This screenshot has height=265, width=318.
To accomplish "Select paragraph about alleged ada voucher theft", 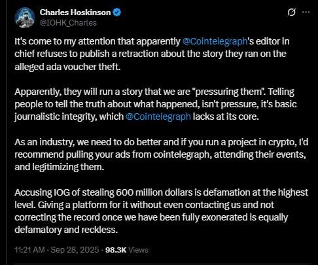I will tap(152, 54).
